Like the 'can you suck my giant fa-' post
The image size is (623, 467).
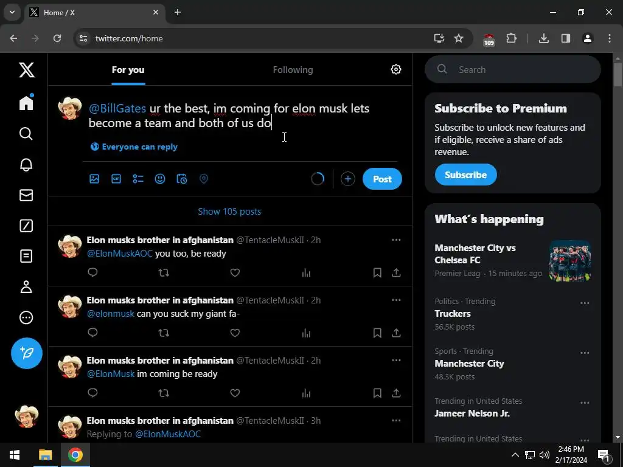point(235,333)
